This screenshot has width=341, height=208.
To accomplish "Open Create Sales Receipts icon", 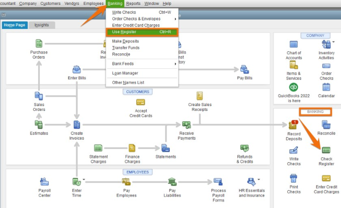I will [x=199, y=96].
